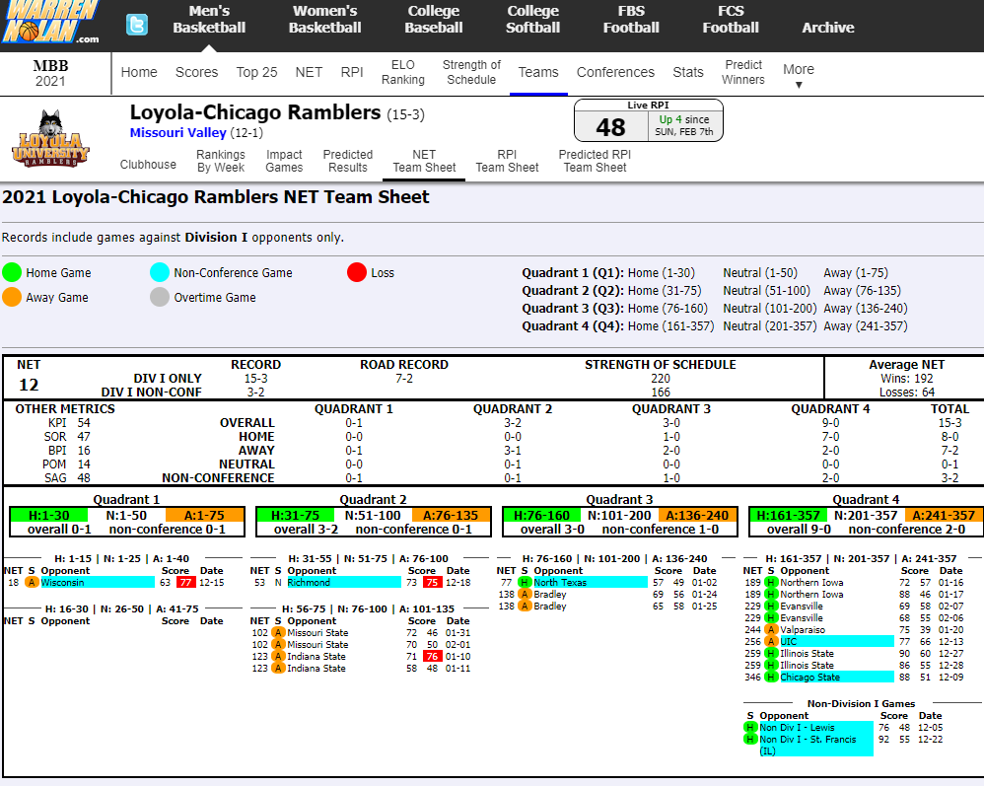Open the team Clubhouse tab
Screen dimensions: 984x786
coord(148,165)
